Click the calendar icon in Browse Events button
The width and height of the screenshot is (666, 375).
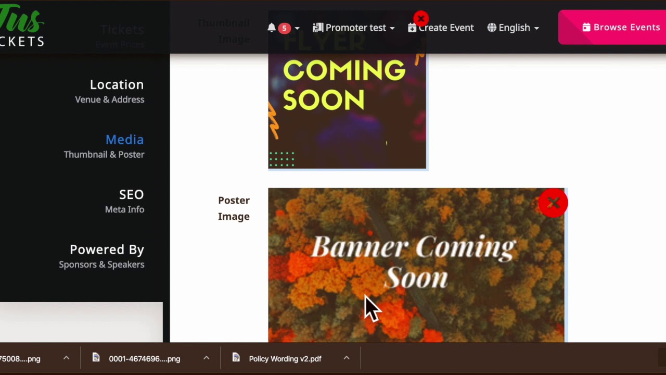[586, 27]
